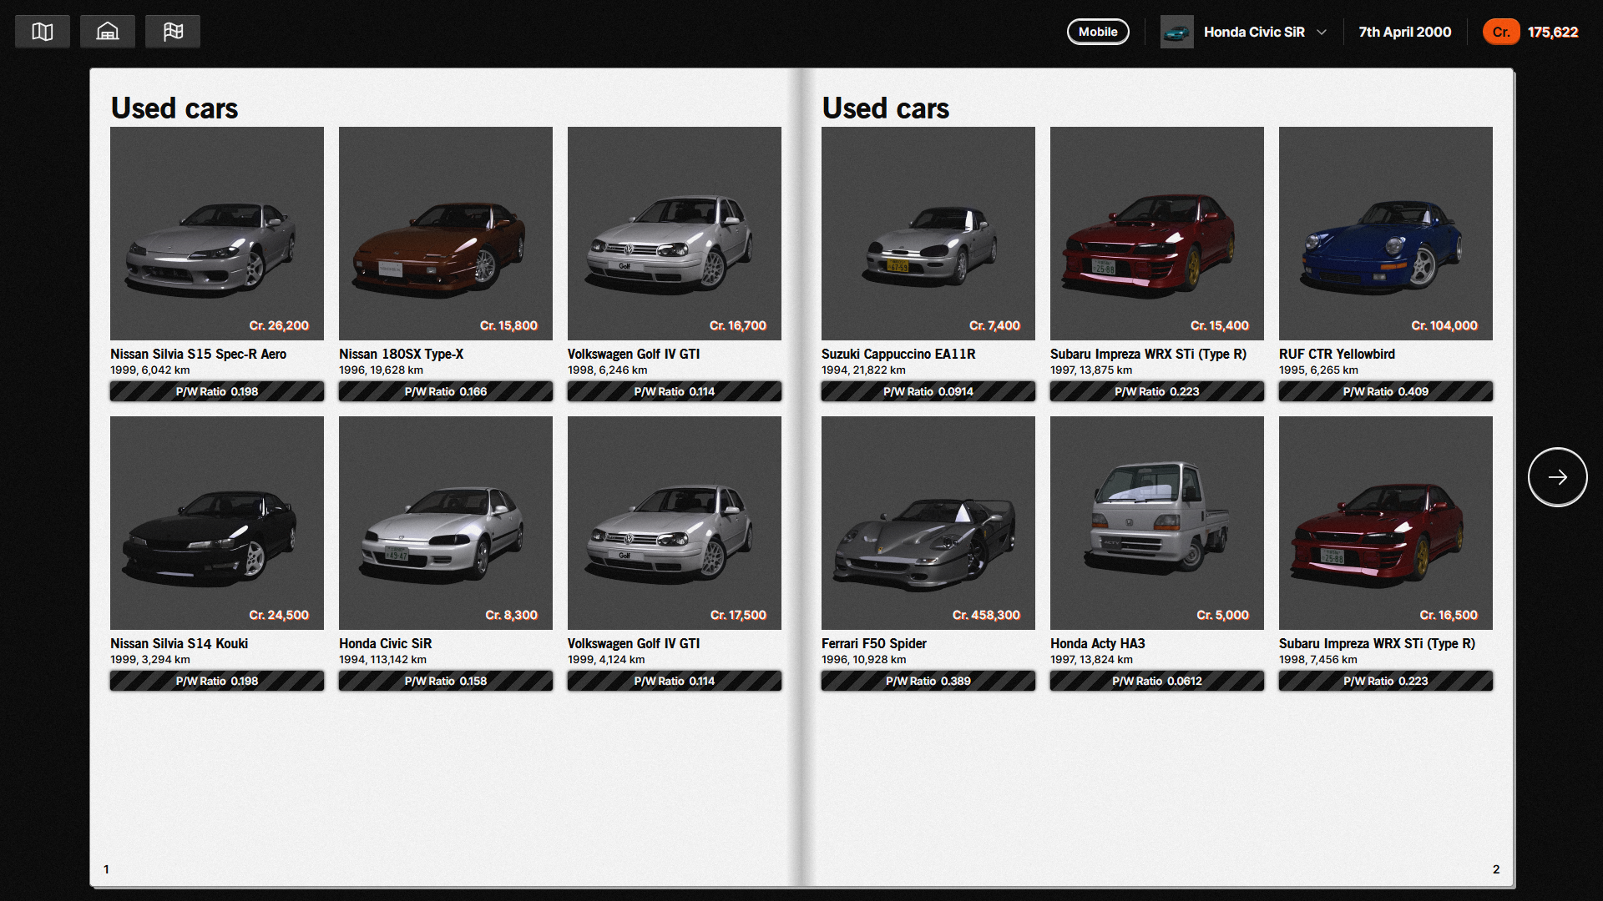Choose the Cr. 16,700 Volkswagen Golf IV GTI

coord(674,234)
